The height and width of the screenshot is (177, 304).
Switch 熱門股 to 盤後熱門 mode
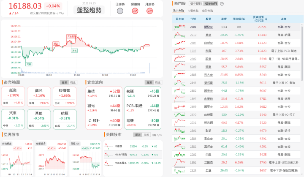(211, 4)
